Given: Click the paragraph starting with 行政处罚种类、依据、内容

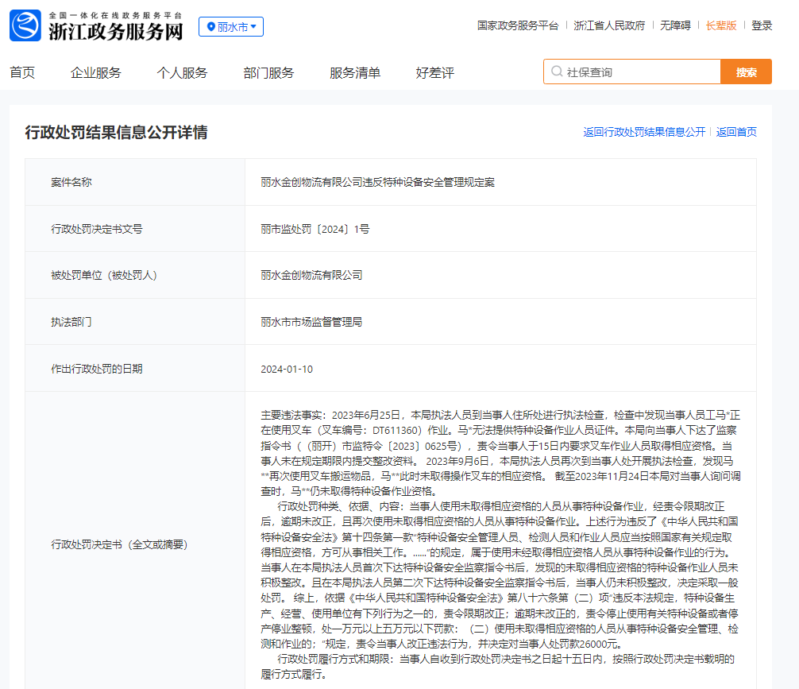Looking at the screenshot, I should 500,575.
